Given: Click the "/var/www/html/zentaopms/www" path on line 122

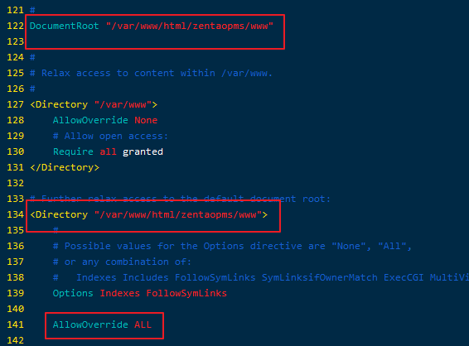Looking at the screenshot, I should point(190,26).
